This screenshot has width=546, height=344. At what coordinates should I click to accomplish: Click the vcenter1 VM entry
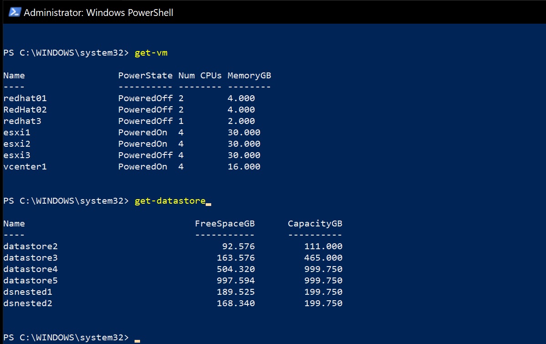tap(25, 167)
